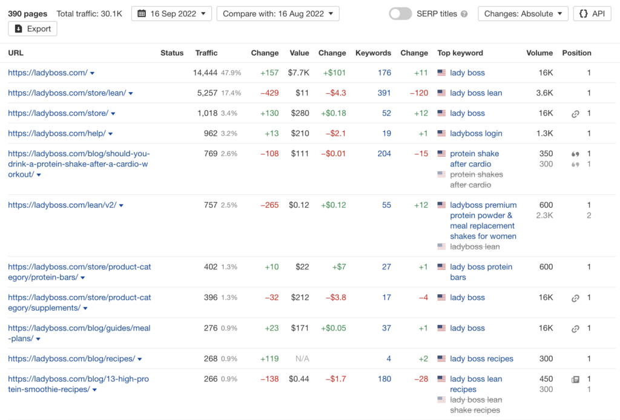Click the faded quote icon for protein shakes after cardio
This screenshot has height=420, width=620.
coord(575,165)
